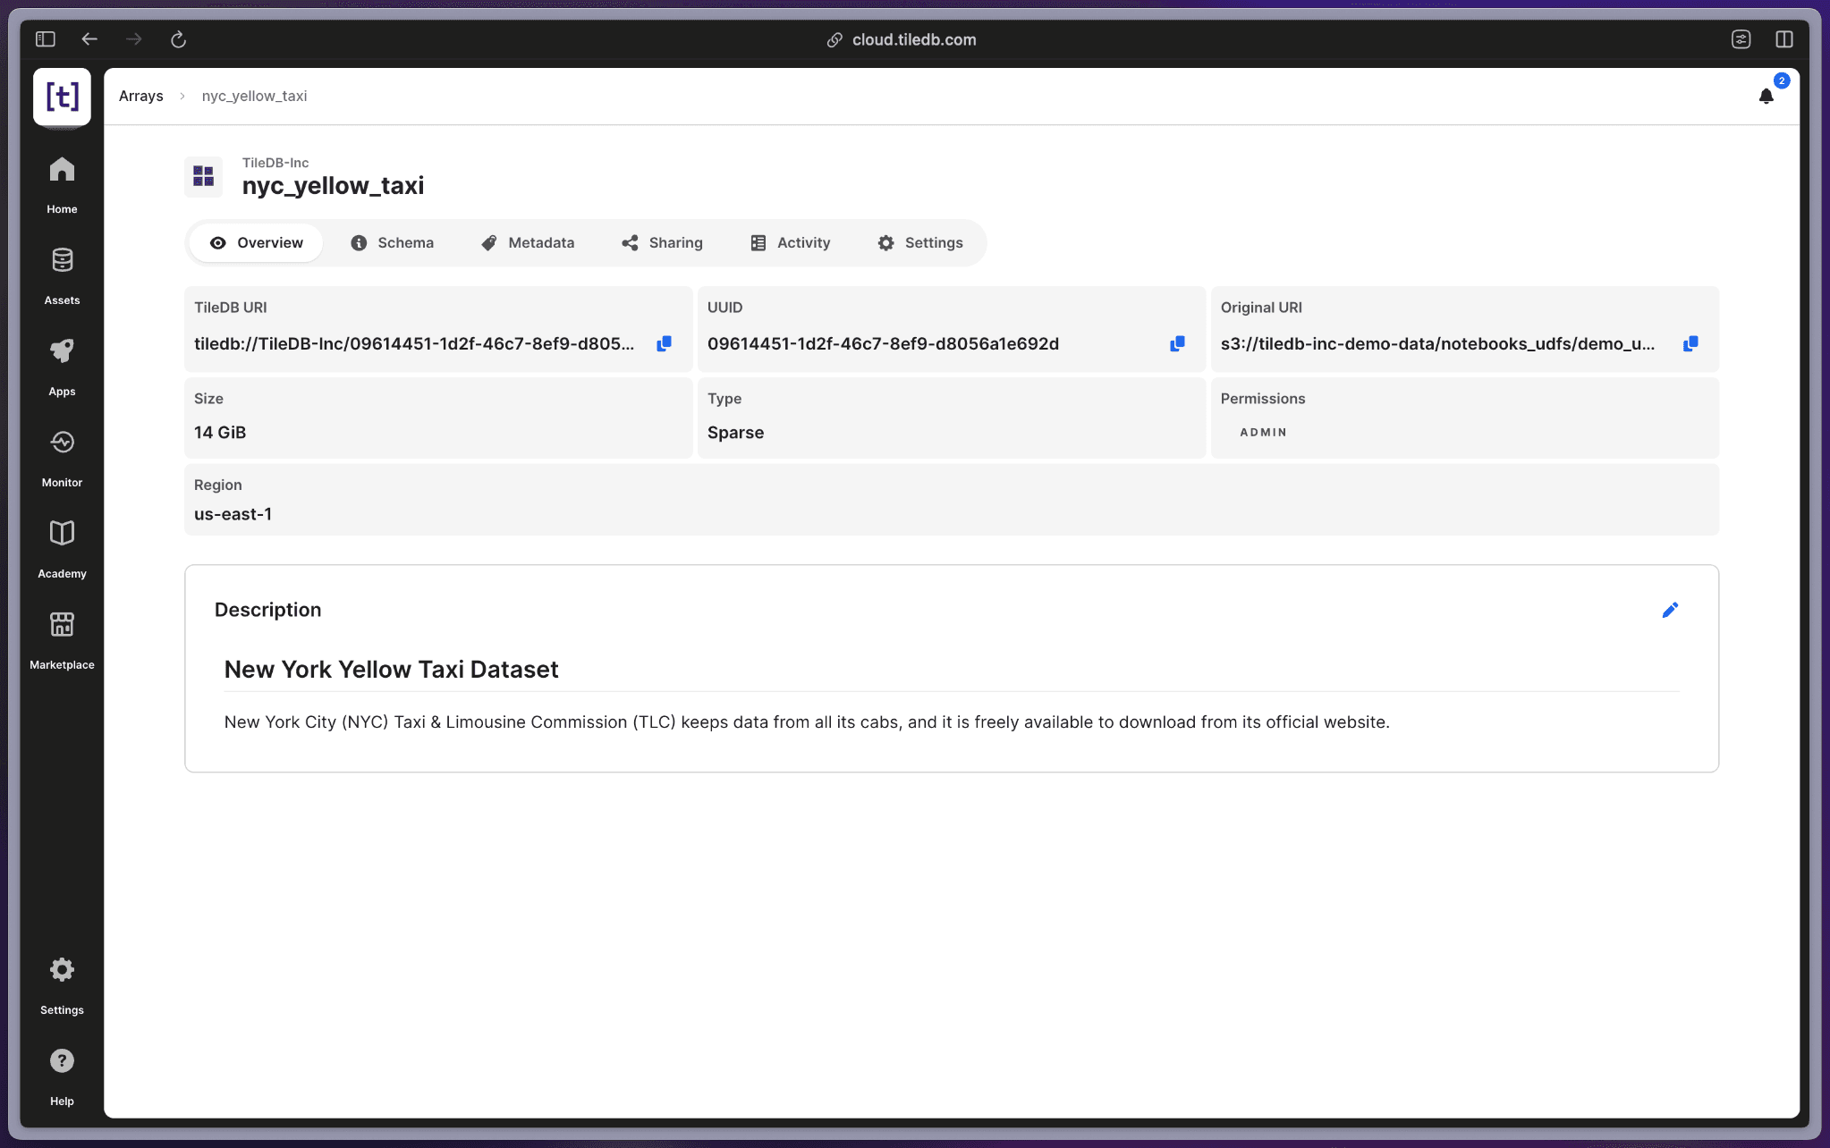Open the array Settings tab
Viewport: 1830px width, 1148px height.
(920, 243)
